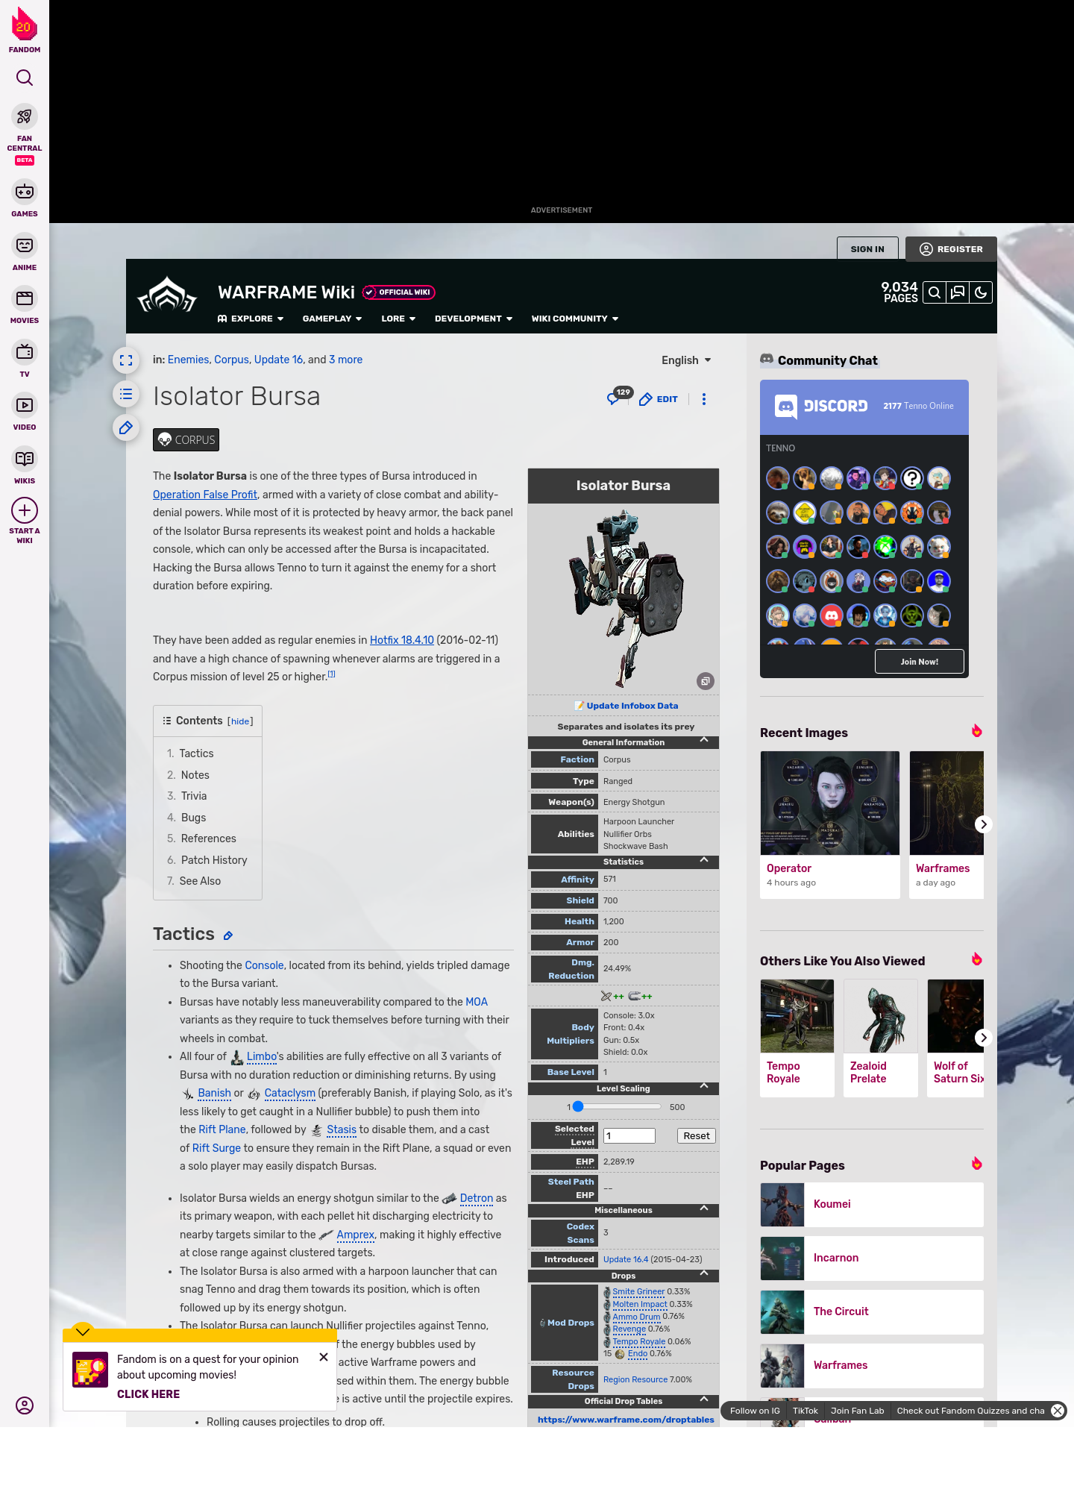Image resolution: width=1074 pixels, height=1492 pixels.
Task: Collapse Drops infobox section
Action: pos(624,1276)
